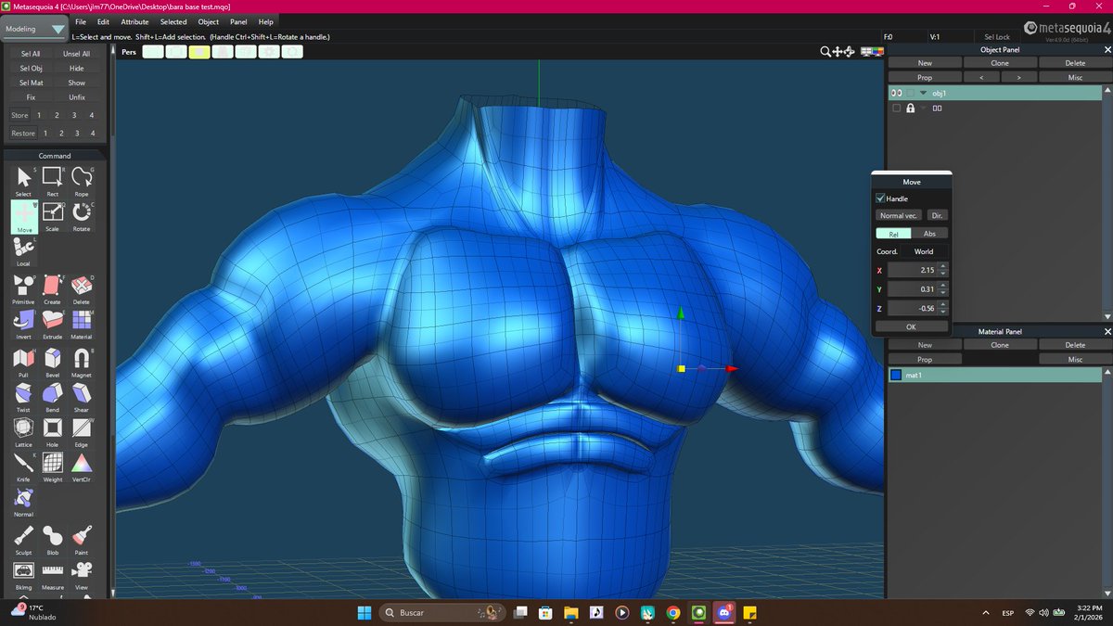Select the Bend tool
Image resolution: width=1113 pixels, height=626 pixels.
pyautogui.click(x=53, y=398)
